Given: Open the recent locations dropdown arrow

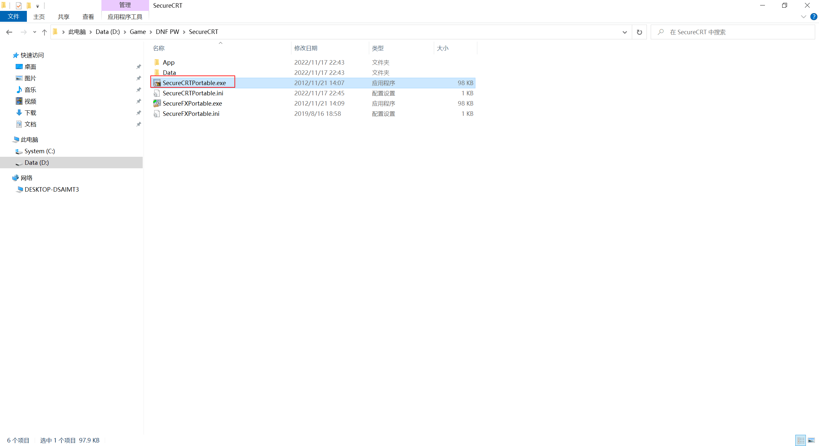Looking at the screenshot, I should [x=35, y=32].
